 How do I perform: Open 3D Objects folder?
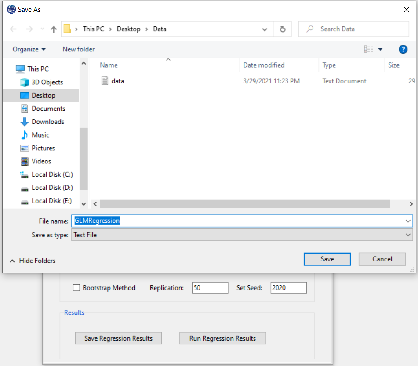point(47,82)
